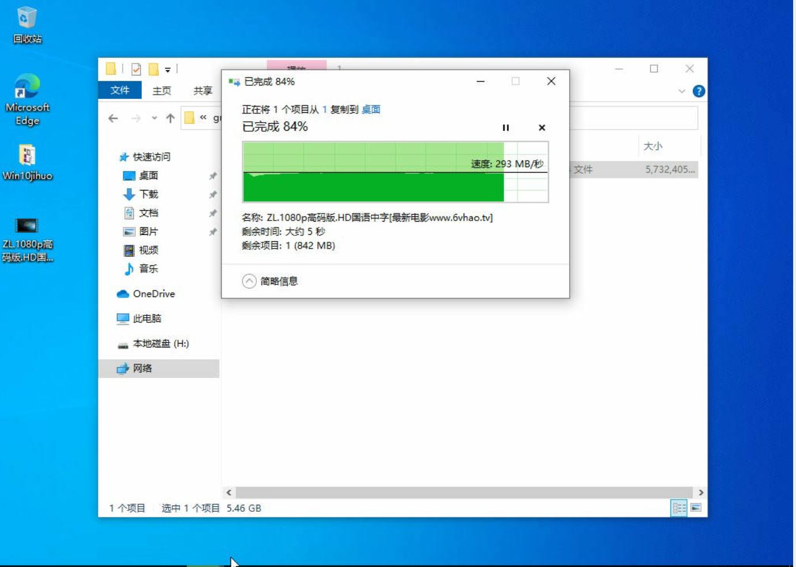Click the copy speed progress graph

[395, 172]
